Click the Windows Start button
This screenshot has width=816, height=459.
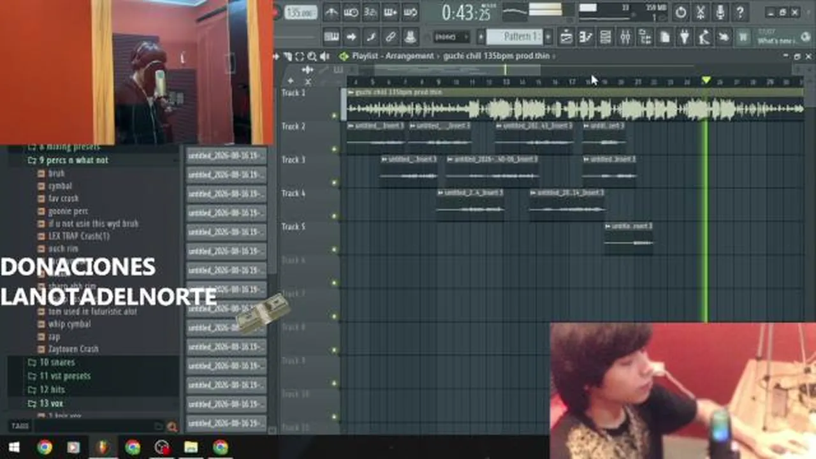14,447
